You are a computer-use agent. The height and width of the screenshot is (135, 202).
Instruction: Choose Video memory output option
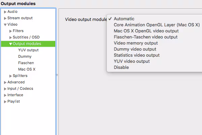pyautogui.click(x=136, y=43)
